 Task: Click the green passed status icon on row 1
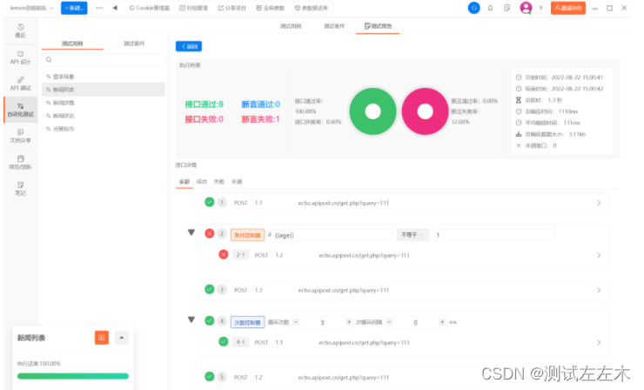[x=210, y=202]
